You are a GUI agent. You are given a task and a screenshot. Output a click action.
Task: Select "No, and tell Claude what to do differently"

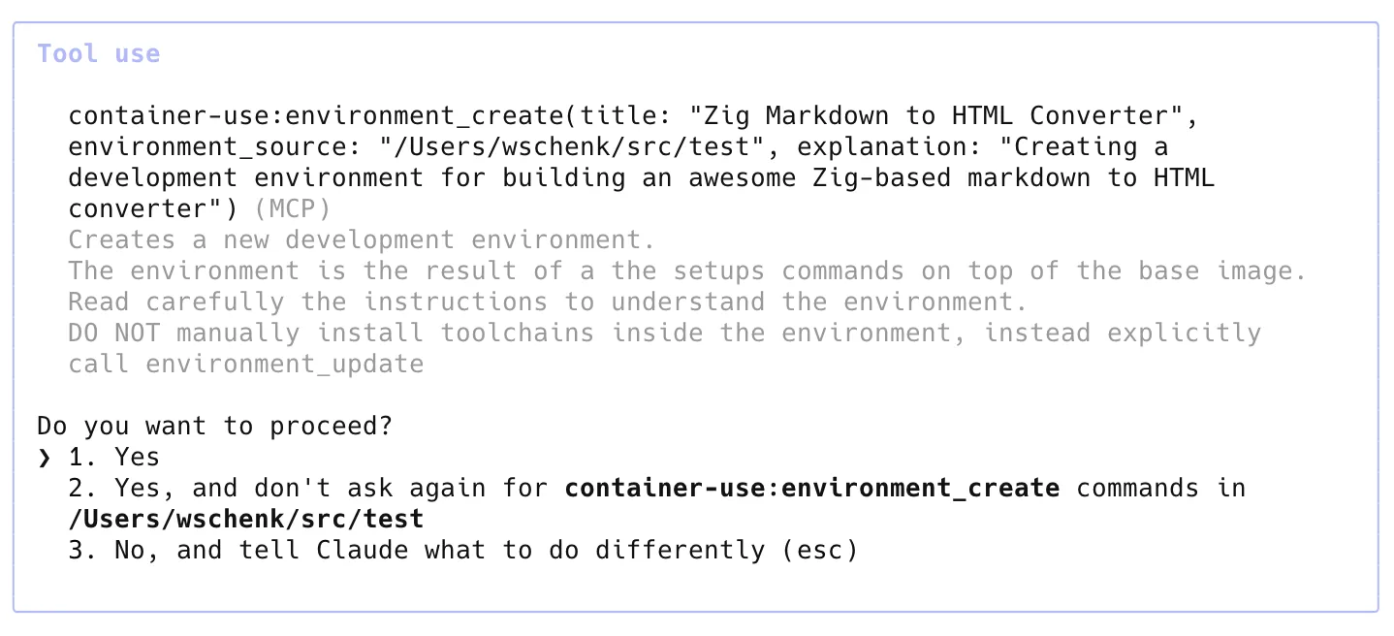pyautogui.click(x=463, y=551)
